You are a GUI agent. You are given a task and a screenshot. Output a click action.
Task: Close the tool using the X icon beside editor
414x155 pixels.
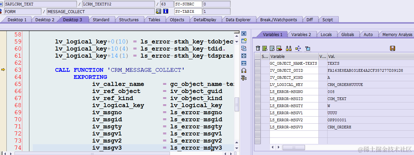244,34
